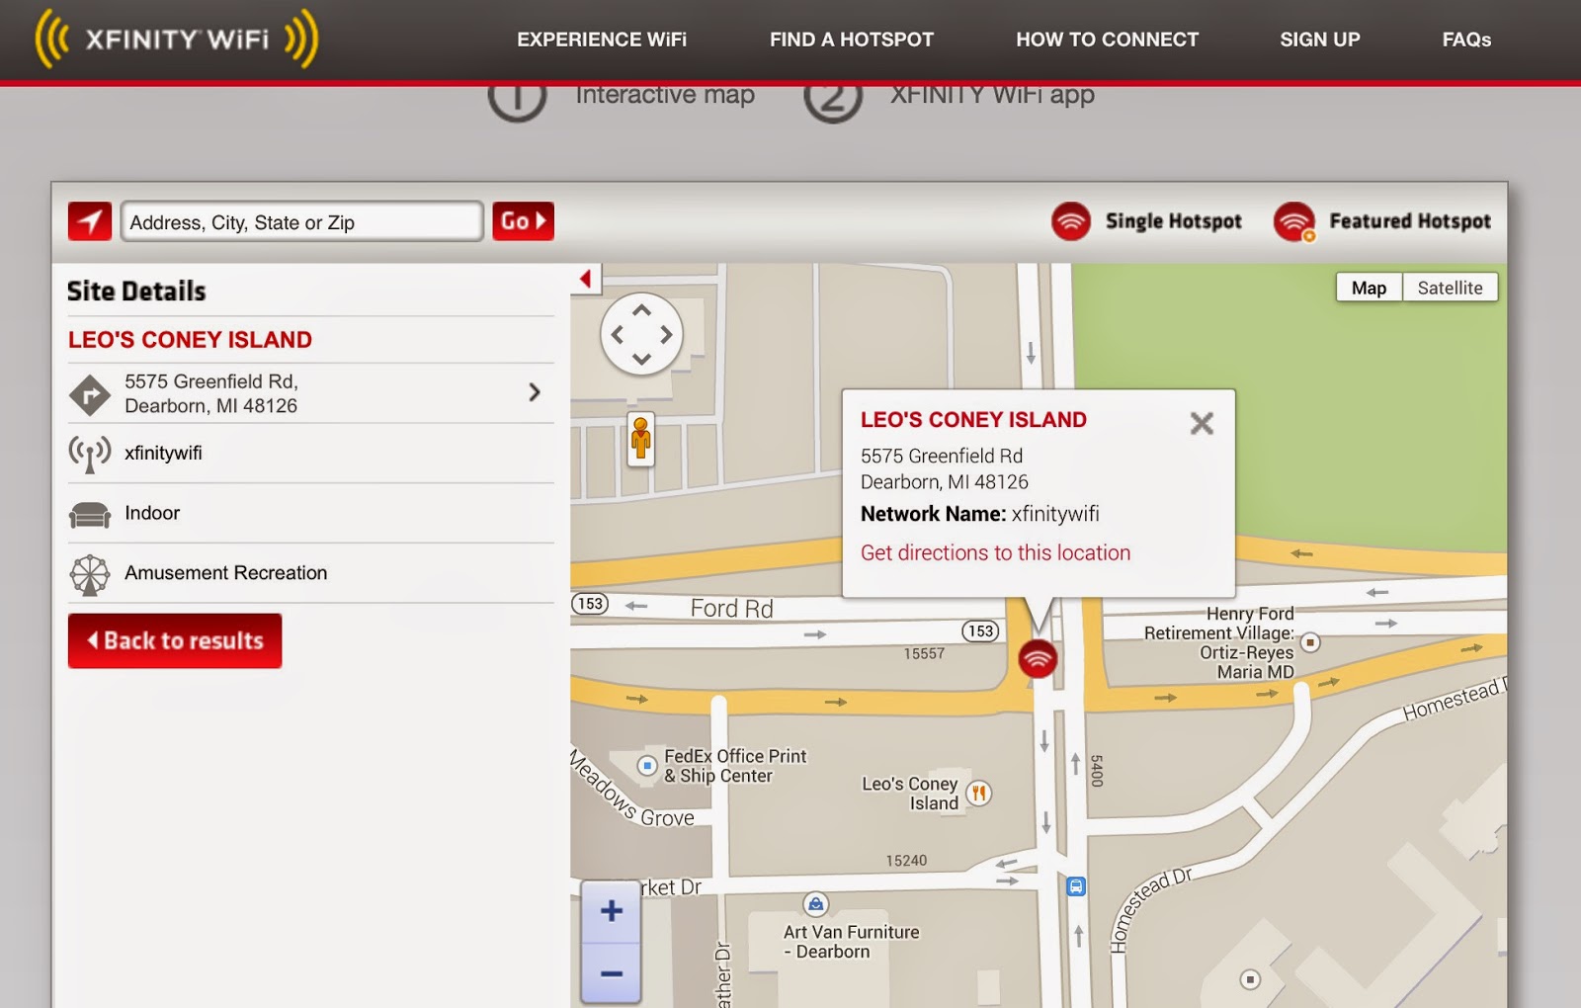Click Back to results button
The height and width of the screenshot is (1008, 1581).
coord(175,640)
